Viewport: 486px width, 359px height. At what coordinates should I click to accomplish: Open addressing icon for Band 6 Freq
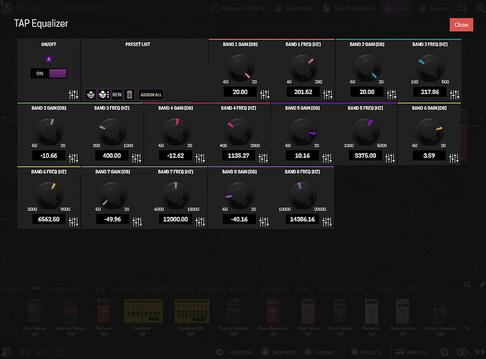[x=73, y=222]
